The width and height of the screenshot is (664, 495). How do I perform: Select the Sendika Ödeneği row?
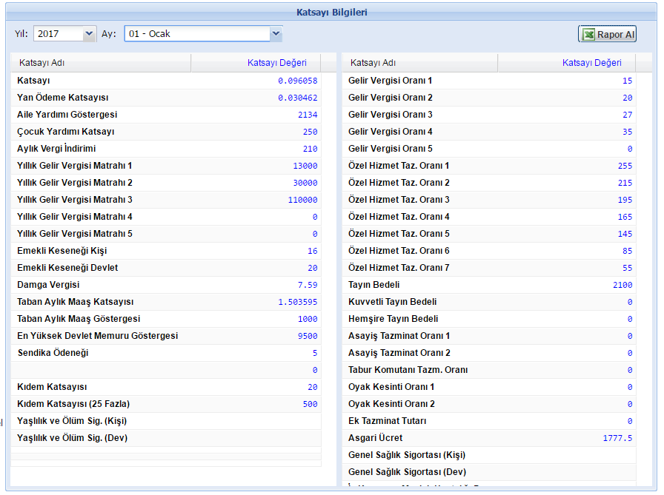(x=53, y=353)
